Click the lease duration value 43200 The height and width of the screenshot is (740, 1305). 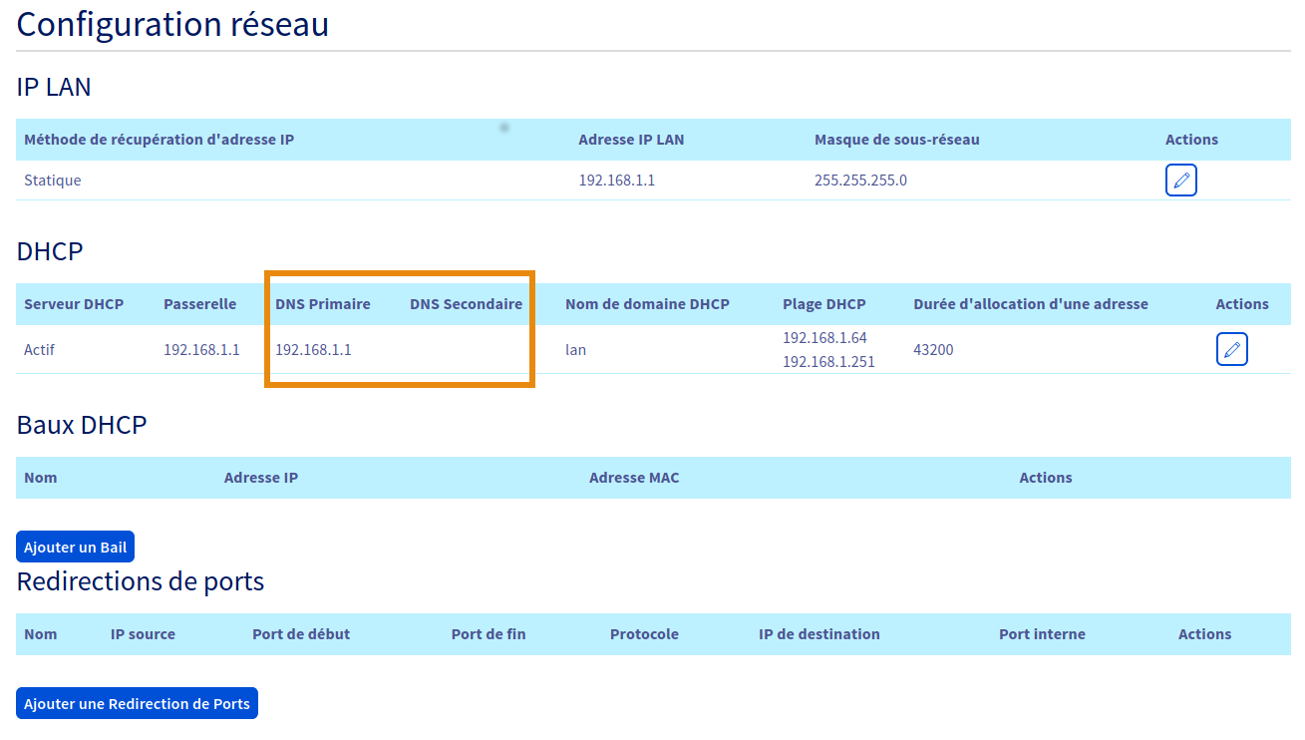pyautogui.click(x=932, y=350)
